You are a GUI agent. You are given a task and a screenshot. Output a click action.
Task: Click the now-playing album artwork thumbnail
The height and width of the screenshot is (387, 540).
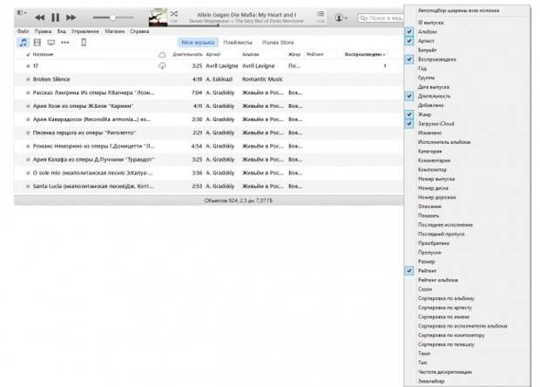point(158,17)
